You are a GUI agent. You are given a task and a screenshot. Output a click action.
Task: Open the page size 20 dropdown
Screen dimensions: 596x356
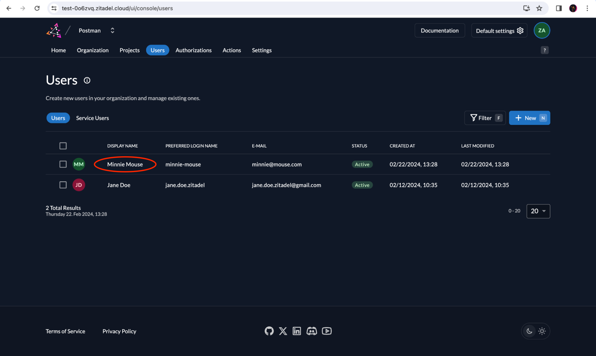pyautogui.click(x=538, y=211)
